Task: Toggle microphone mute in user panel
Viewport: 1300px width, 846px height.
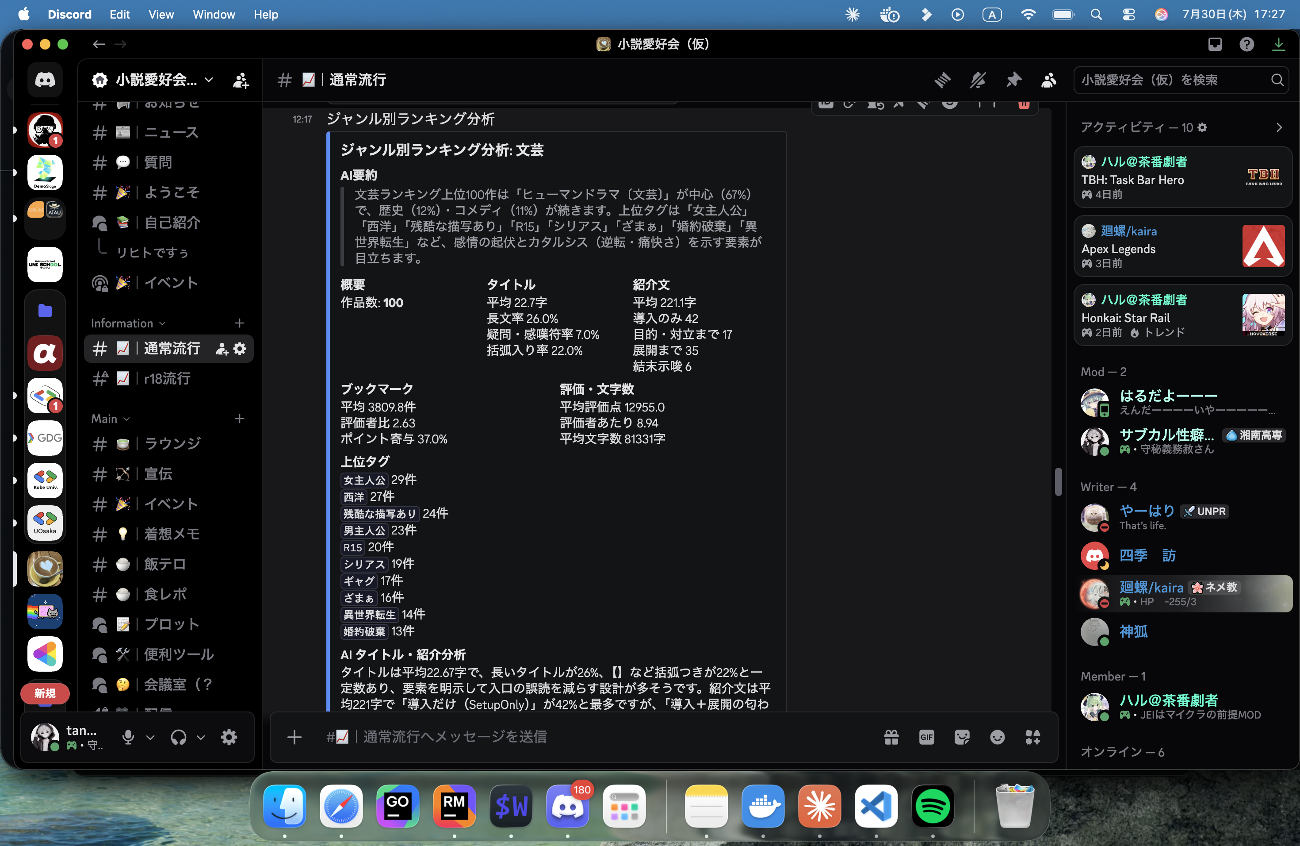Action: [x=128, y=737]
